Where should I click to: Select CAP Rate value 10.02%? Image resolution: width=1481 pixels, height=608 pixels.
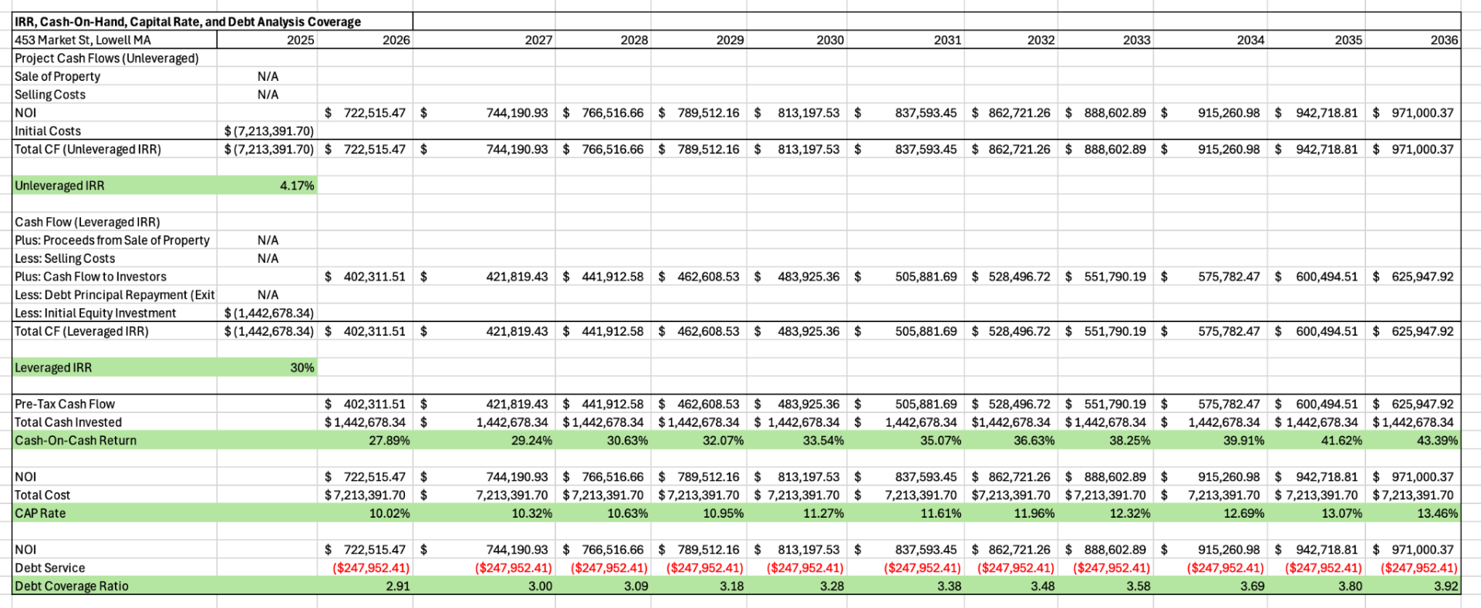click(365, 514)
